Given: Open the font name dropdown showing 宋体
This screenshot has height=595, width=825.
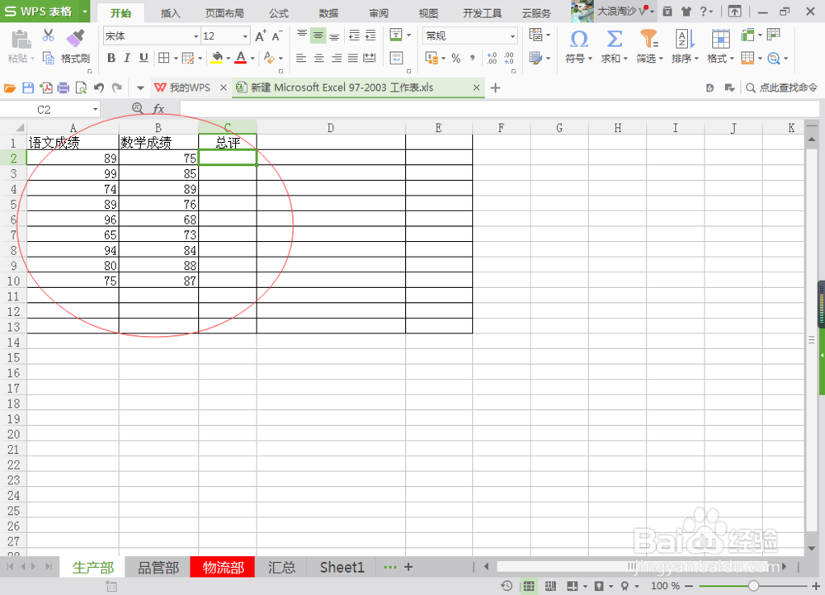Looking at the screenshot, I should 197,35.
